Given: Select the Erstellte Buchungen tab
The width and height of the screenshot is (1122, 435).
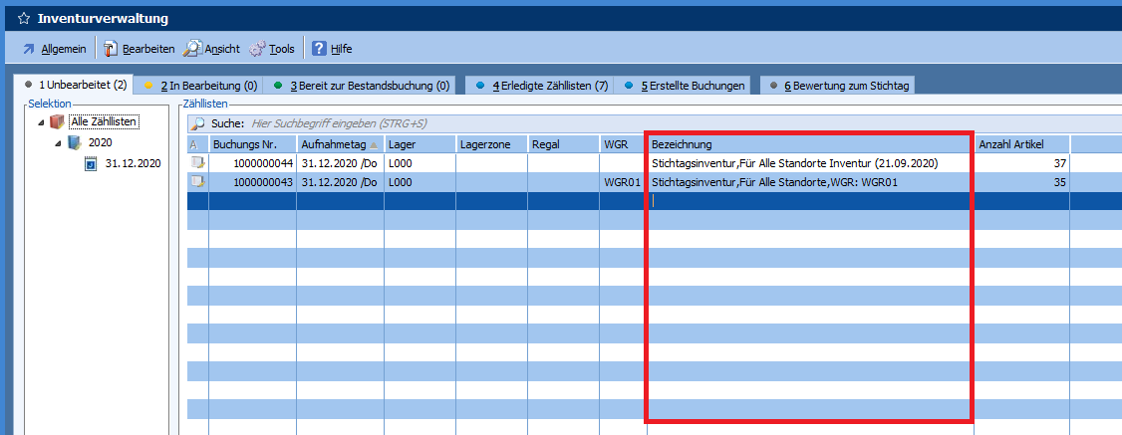Looking at the screenshot, I should pyautogui.click(x=684, y=86).
